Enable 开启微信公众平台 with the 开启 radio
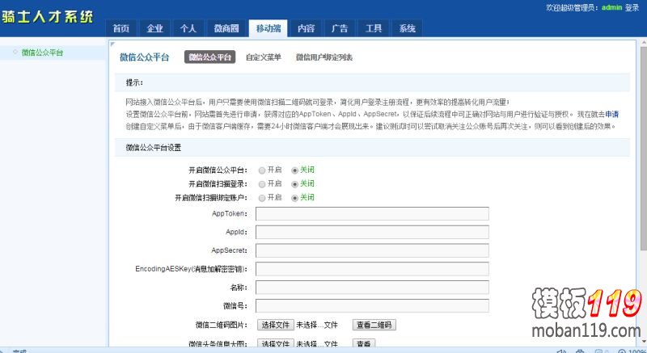 261,170
